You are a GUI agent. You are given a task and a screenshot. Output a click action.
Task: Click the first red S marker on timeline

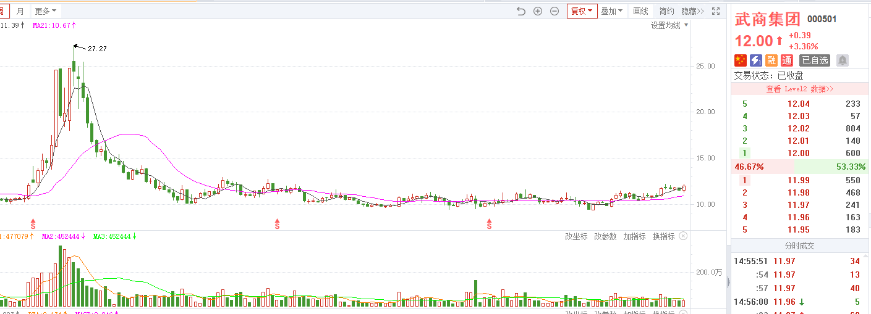coord(33,223)
